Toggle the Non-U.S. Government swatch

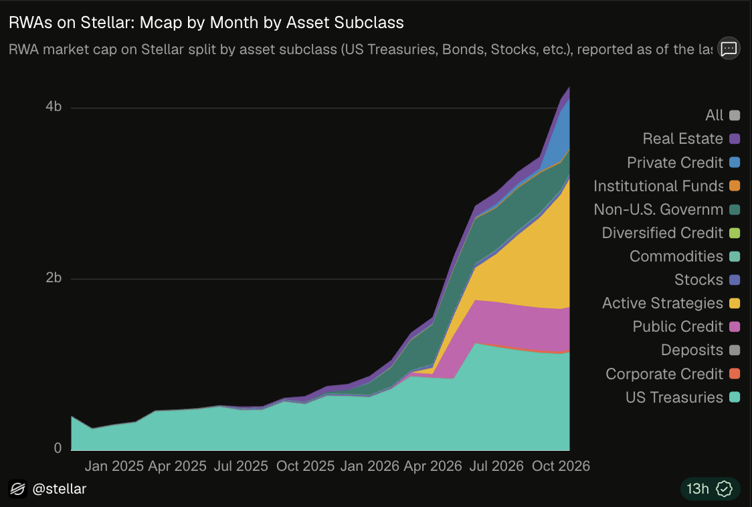734,209
